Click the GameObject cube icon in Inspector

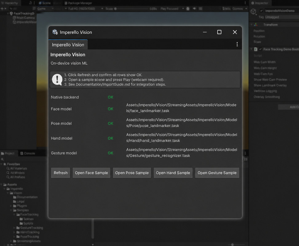(x=253, y=11)
